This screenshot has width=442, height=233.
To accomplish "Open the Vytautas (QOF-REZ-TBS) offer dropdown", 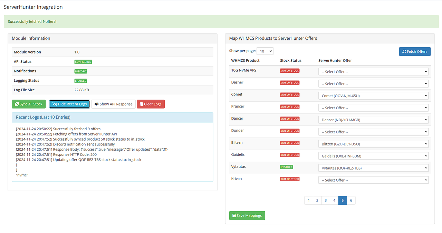I will (x=373, y=168).
